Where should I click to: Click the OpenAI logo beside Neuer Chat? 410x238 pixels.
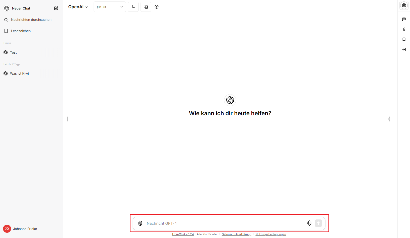(x=7, y=8)
